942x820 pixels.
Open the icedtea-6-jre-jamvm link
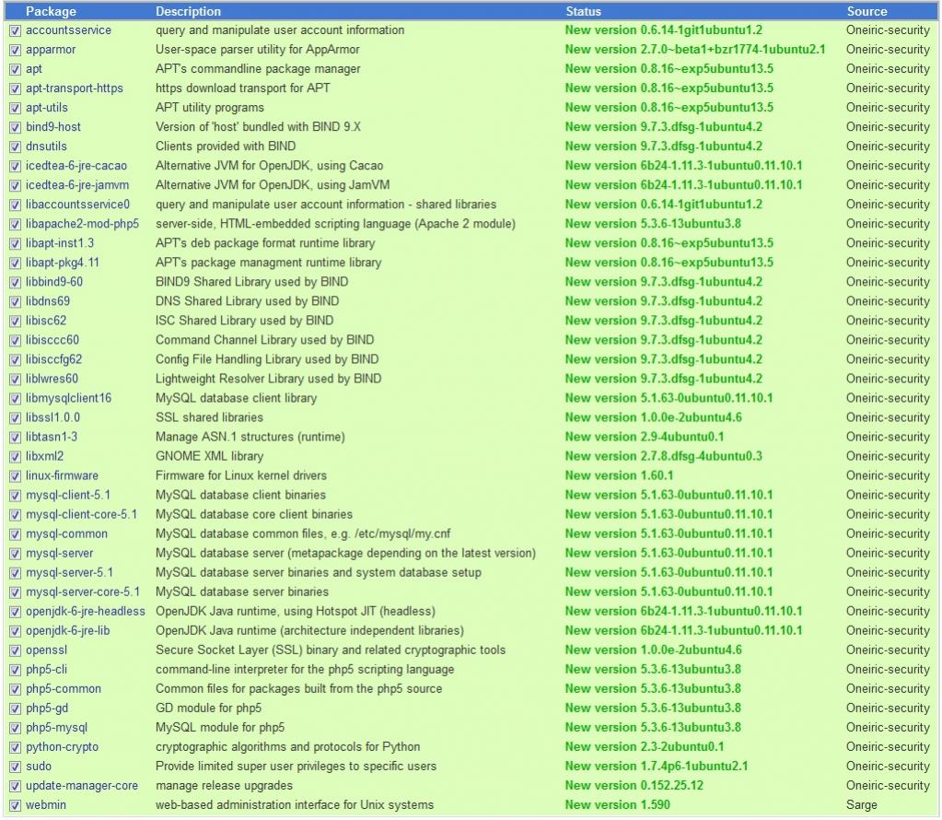(77, 185)
